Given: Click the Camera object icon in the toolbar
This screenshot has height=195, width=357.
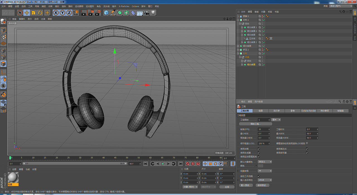Looking at the screenshot, I should coord(146,13).
